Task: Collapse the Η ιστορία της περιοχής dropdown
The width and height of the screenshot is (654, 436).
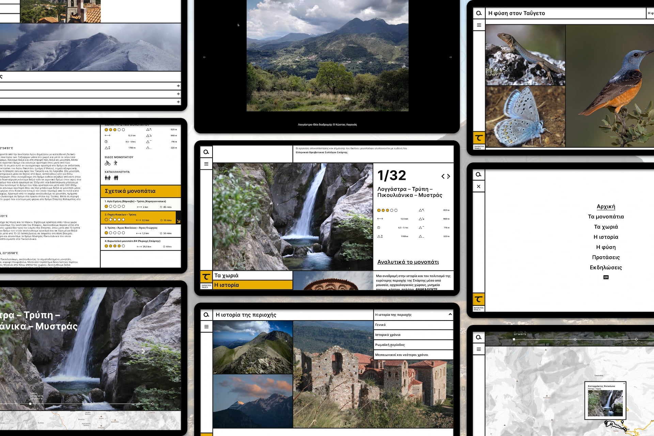Action: click(x=450, y=314)
